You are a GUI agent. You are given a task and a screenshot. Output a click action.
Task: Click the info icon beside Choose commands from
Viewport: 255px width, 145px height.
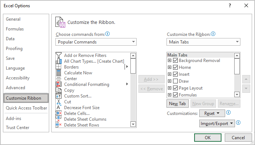[107, 34]
